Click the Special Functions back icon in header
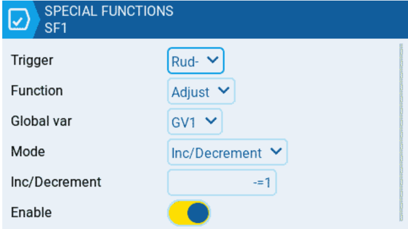Viewport: 408px width, 229px height. (x=19, y=20)
